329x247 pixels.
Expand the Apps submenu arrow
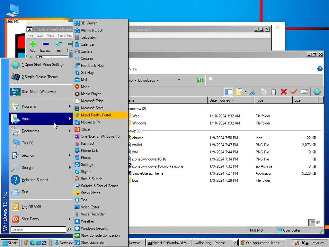click(70, 119)
